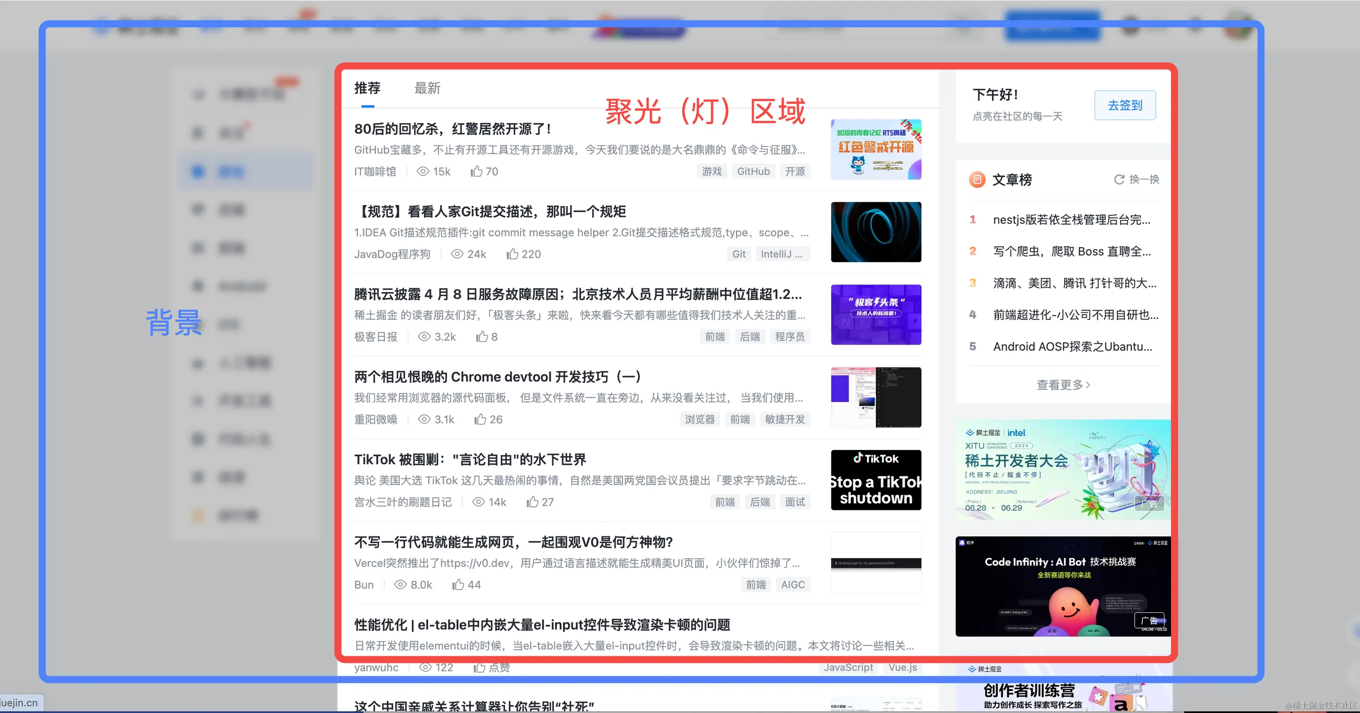Switch to the 最新 tab

pyautogui.click(x=427, y=88)
